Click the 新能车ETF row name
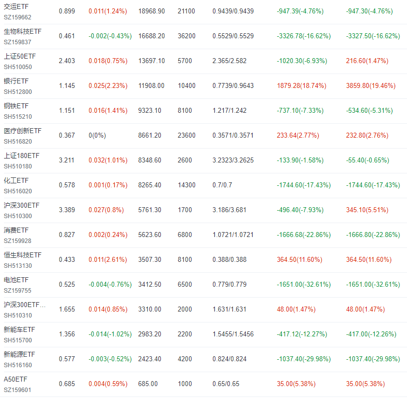Viewport: 407px width, 398px height. pyautogui.click(x=19, y=329)
